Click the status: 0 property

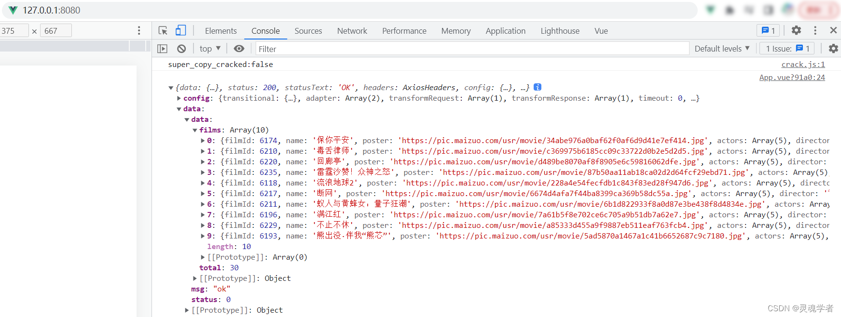(211, 300)
